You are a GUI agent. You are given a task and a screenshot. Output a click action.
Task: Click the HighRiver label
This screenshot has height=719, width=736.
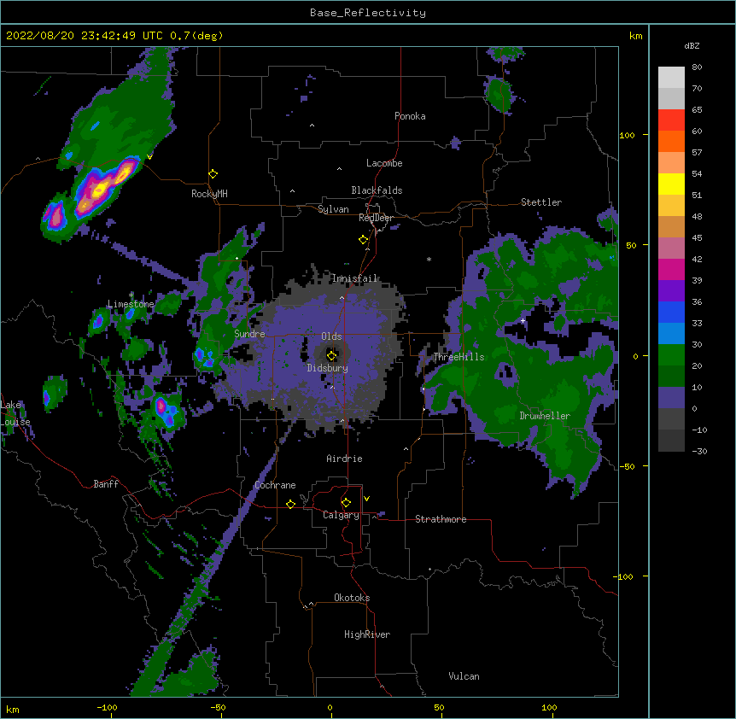(367, 634)
